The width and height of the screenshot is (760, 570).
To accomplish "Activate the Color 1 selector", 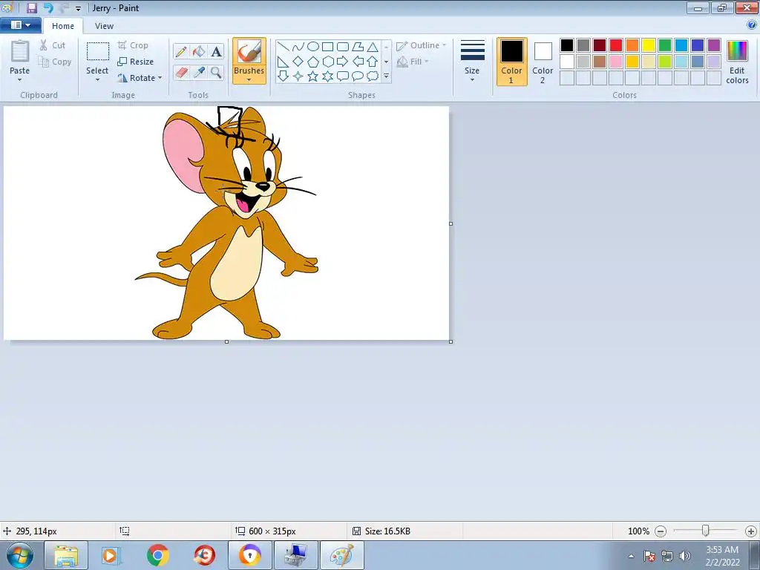I will (511, 61).
